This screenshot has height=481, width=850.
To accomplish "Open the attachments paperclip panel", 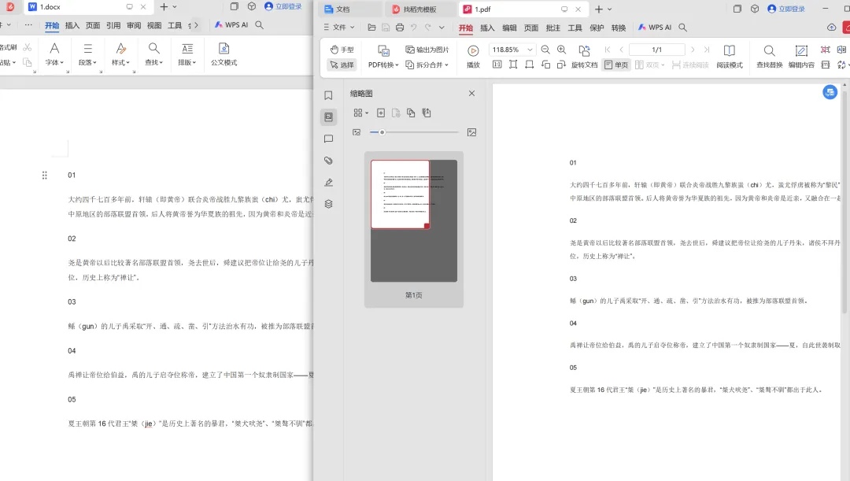I will click(328, 161).
